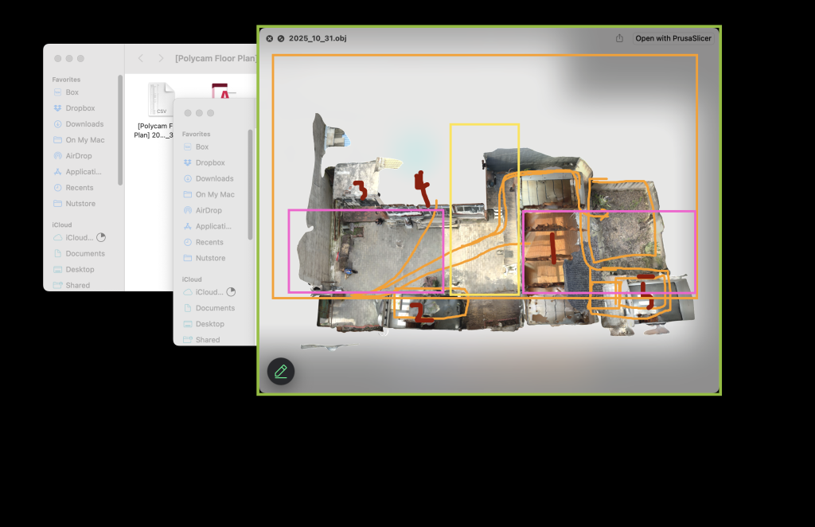Open Downloads in the front Finder window sidebar

click(214, 178)
